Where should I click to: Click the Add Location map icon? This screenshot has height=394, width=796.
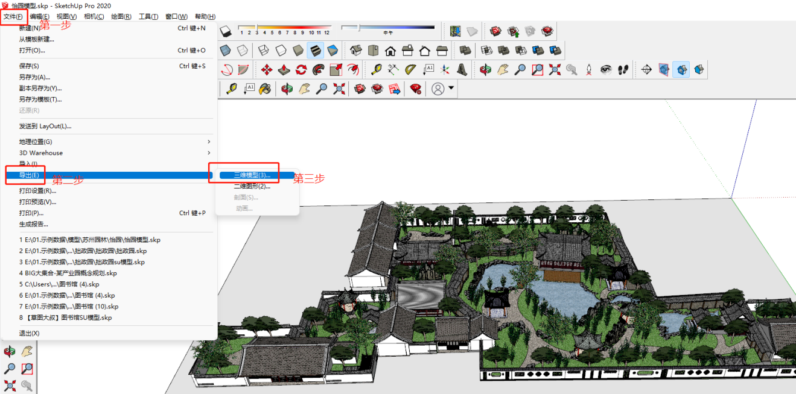pyautogui.click(x=455, y=31)
